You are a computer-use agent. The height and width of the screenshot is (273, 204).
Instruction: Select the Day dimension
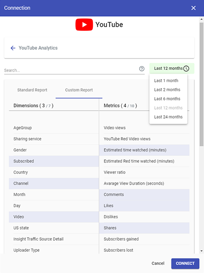54,206
